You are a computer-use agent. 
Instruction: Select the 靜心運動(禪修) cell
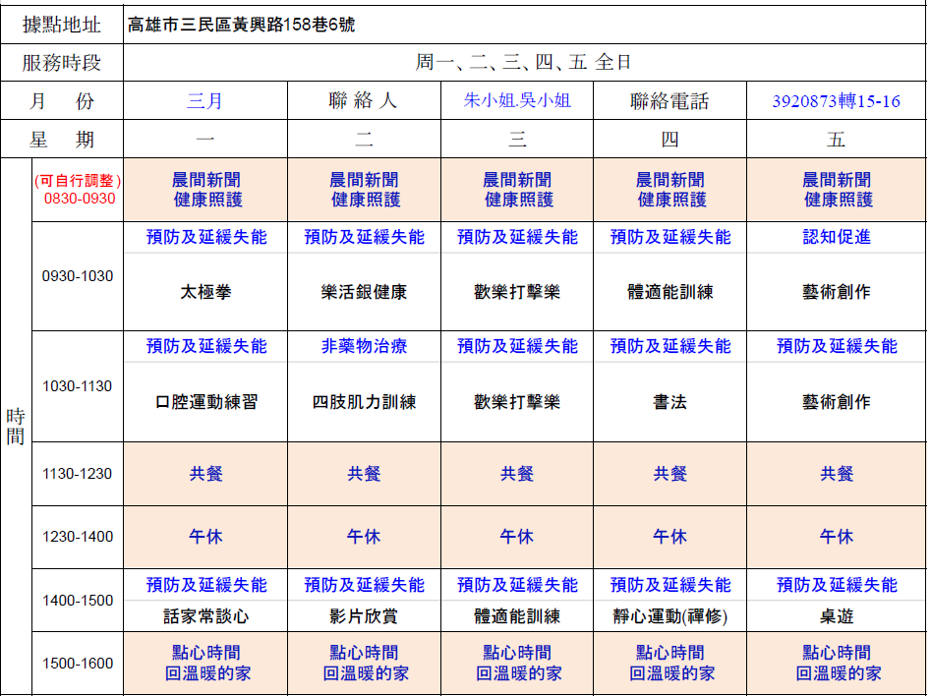tap(669, 617)
